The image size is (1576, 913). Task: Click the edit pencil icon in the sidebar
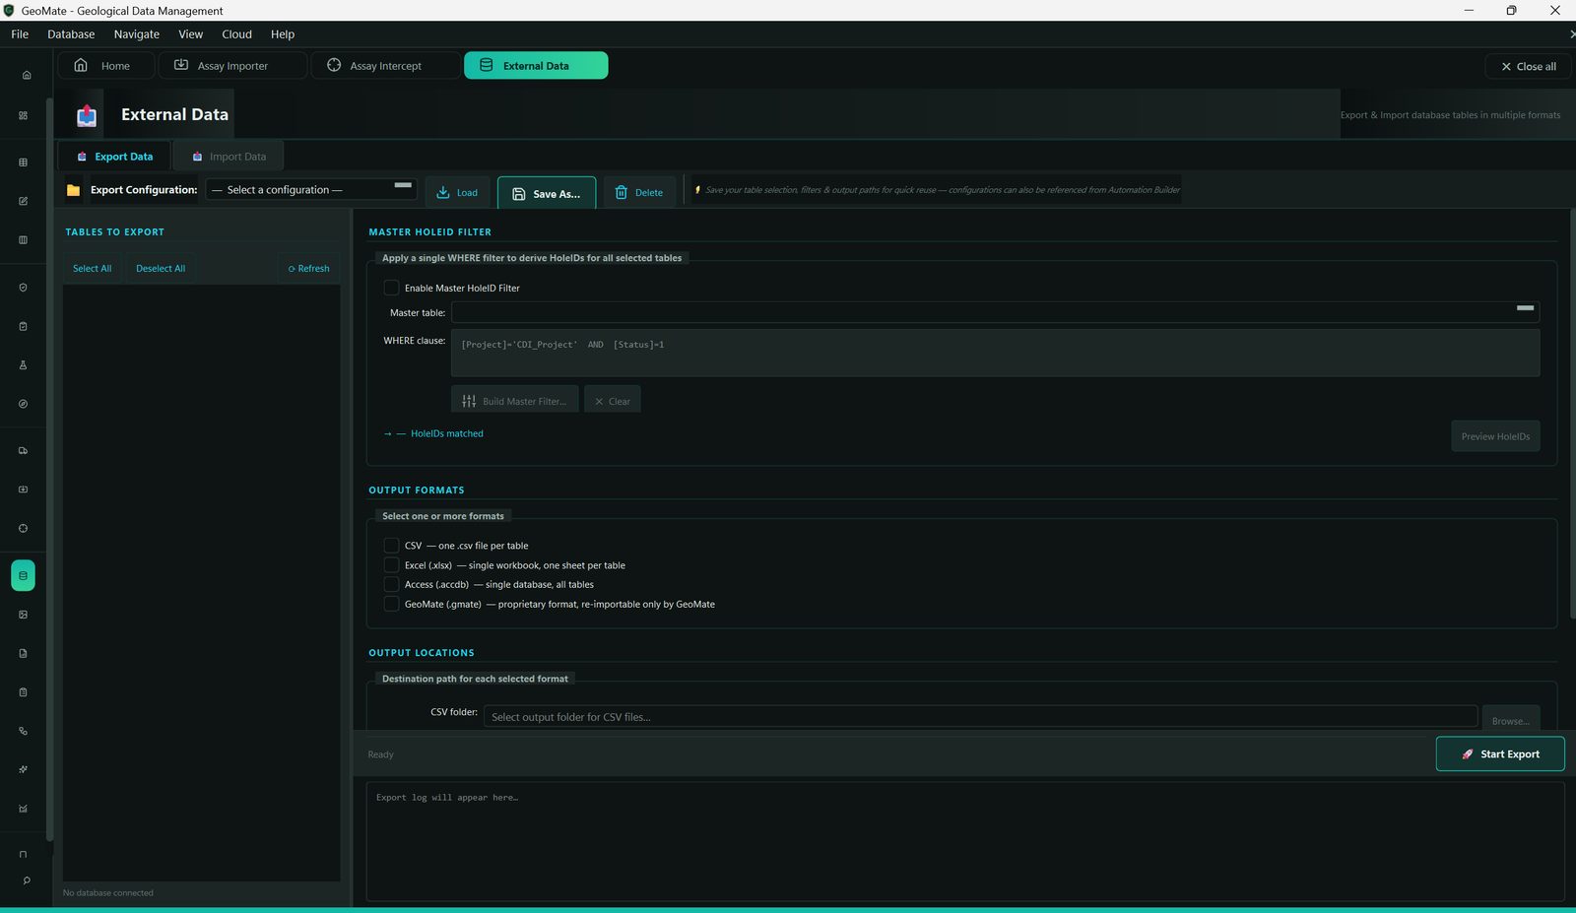pos(23,201)
